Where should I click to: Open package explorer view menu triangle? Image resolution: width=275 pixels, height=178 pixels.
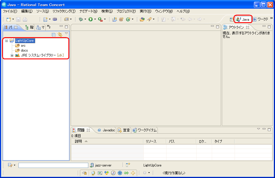[x=66, y=33]
